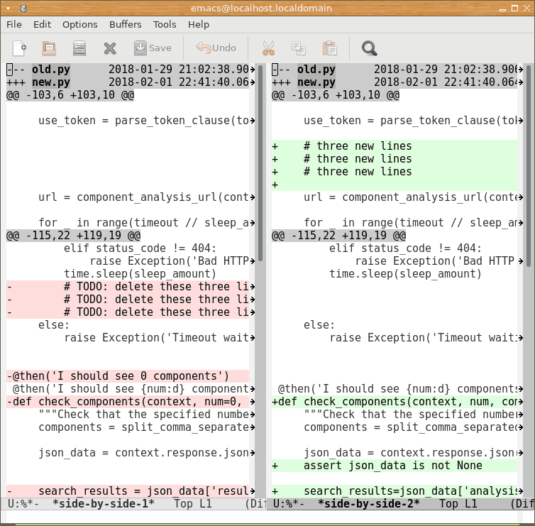Open a file with the folder icon
Screen dimensions: 535x526
[x=49, y=48]
